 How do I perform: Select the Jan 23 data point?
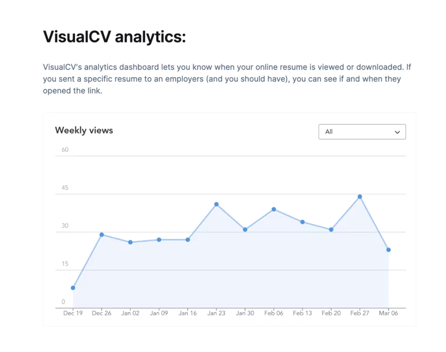[216, 204]
